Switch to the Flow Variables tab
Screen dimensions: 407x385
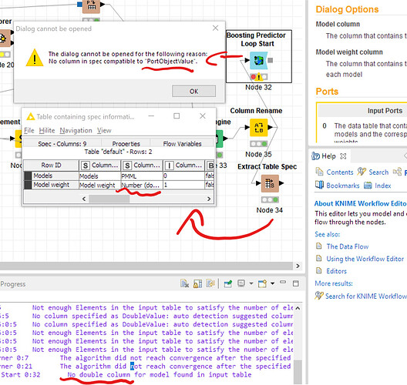tap(182, 144)
